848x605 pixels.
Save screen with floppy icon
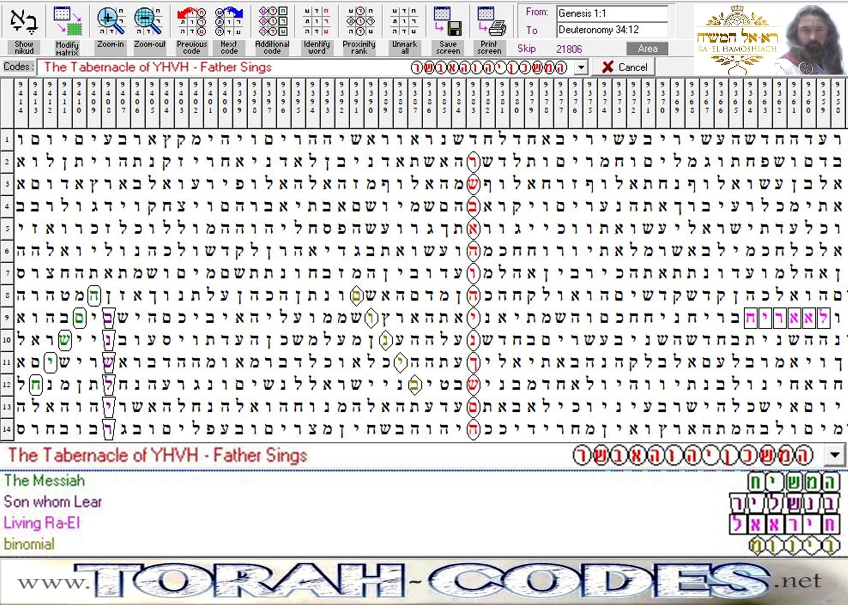point(448,22)
